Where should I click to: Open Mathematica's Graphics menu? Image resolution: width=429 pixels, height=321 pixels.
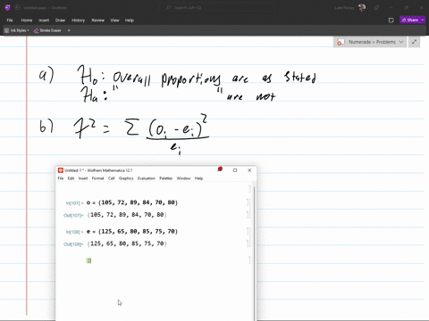[x=126, y=178]
